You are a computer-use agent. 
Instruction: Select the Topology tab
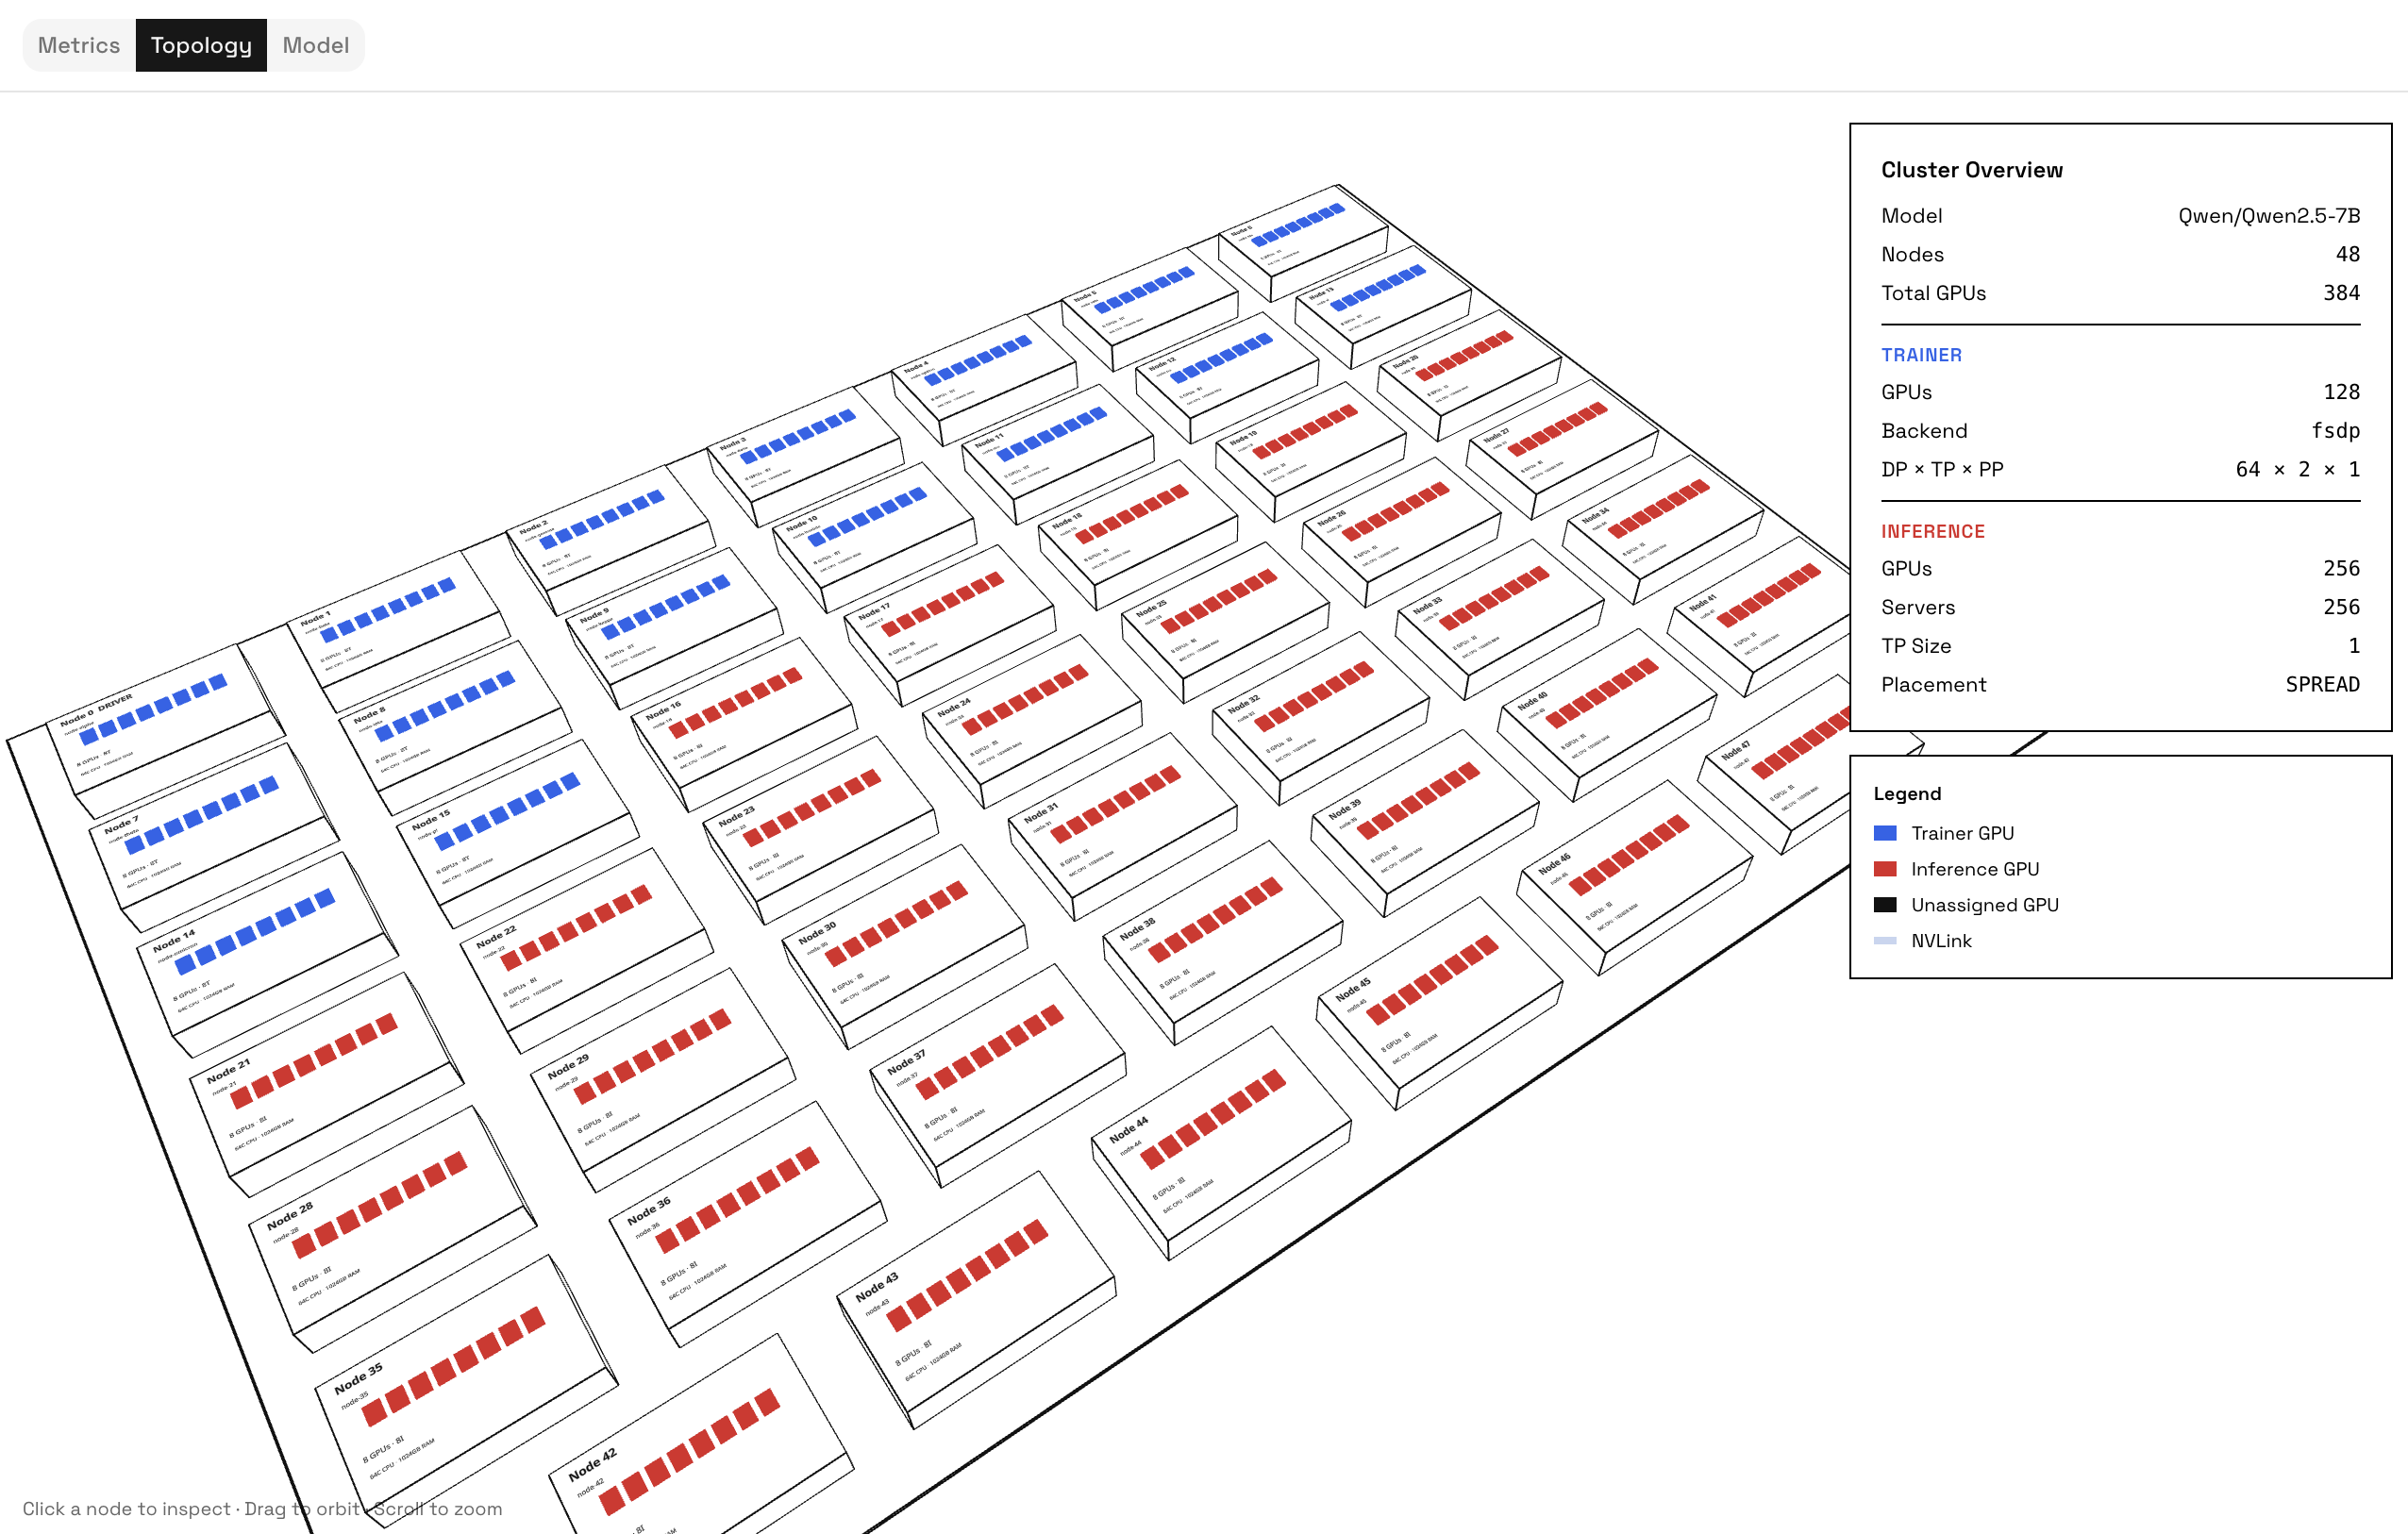coord(201,45)
